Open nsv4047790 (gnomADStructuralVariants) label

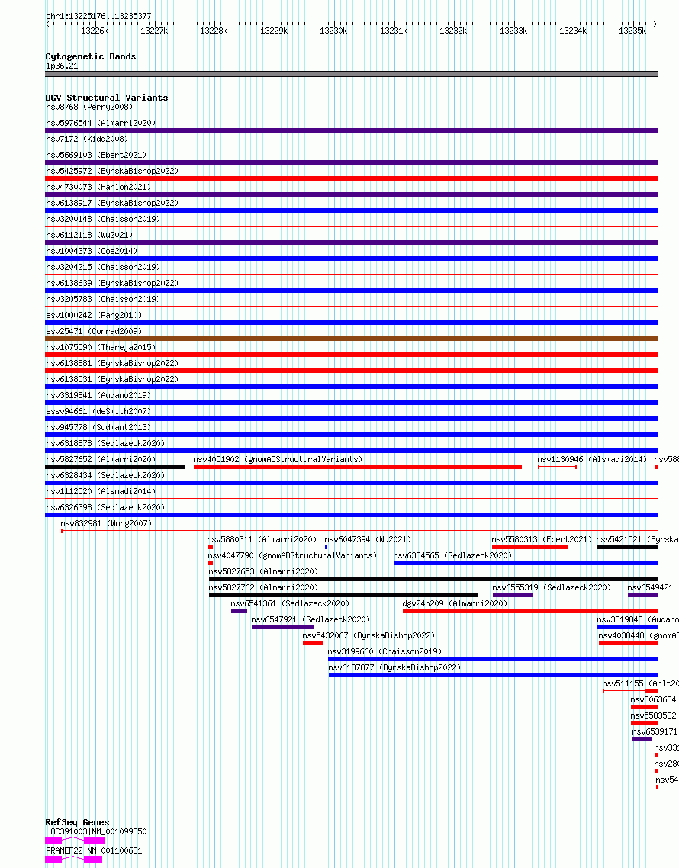(292, 556)
